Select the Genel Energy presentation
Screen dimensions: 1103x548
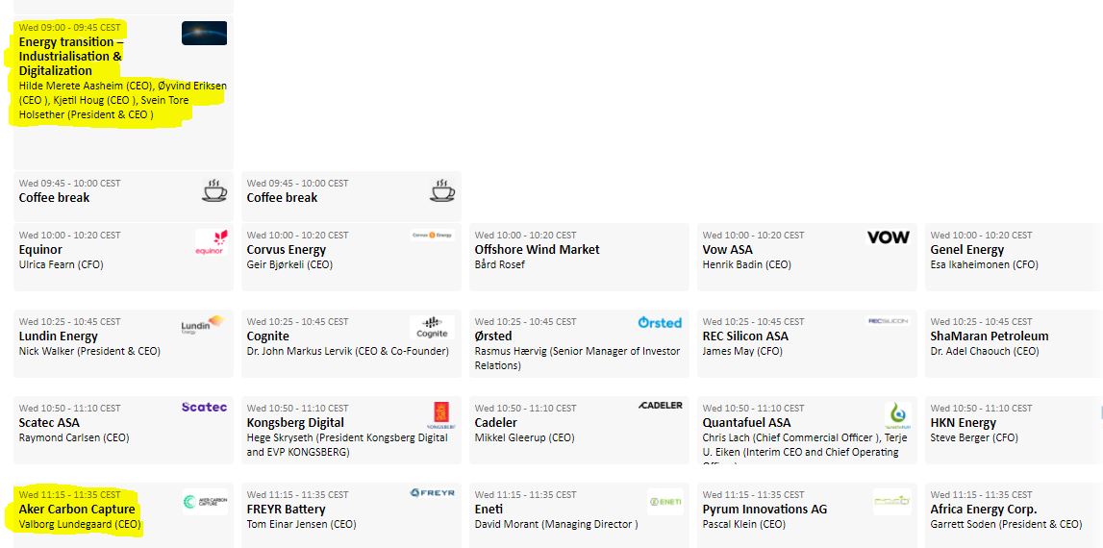click(x=967, y=250)
